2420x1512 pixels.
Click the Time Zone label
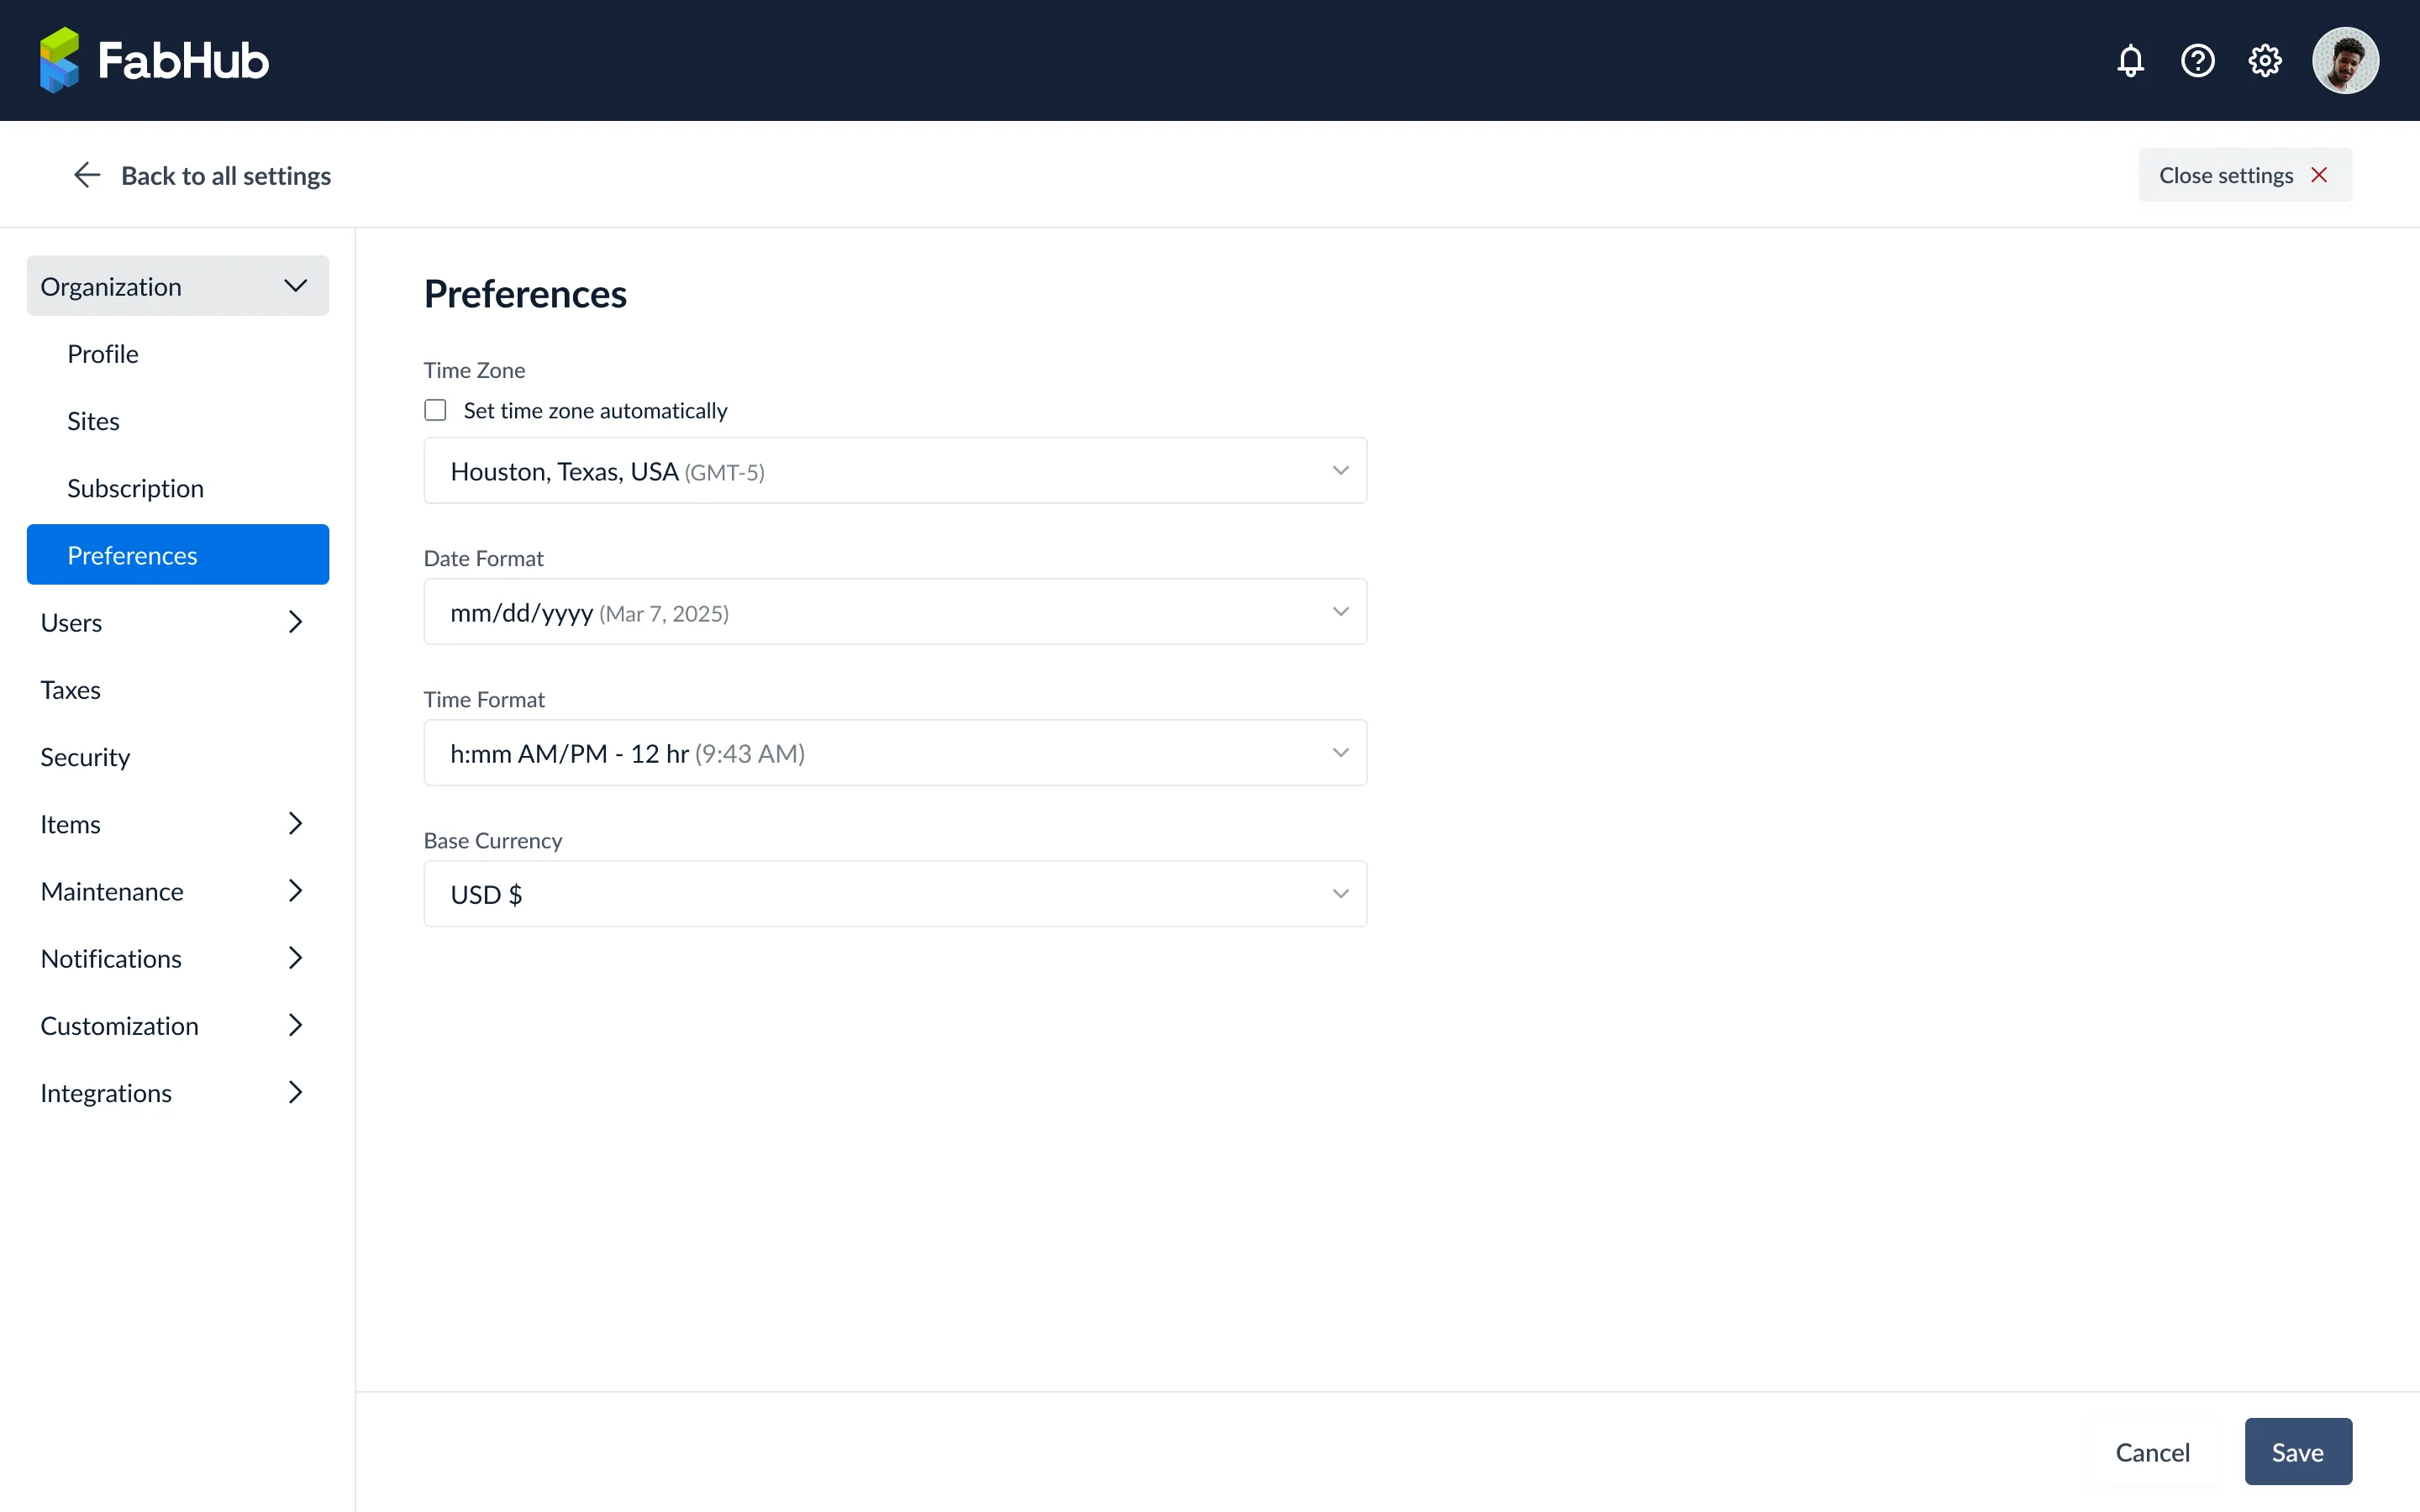(x=474, y=370)
